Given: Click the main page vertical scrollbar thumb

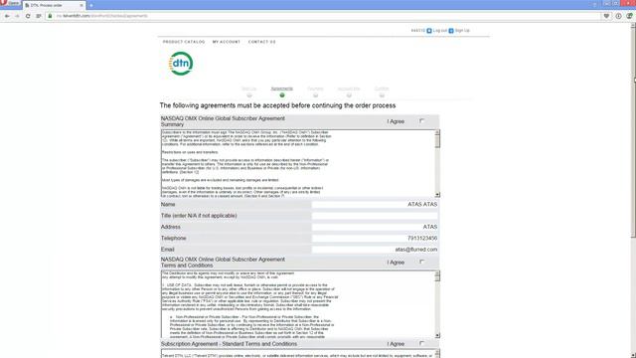Looking at the screenshot, I should coord(633,133).
